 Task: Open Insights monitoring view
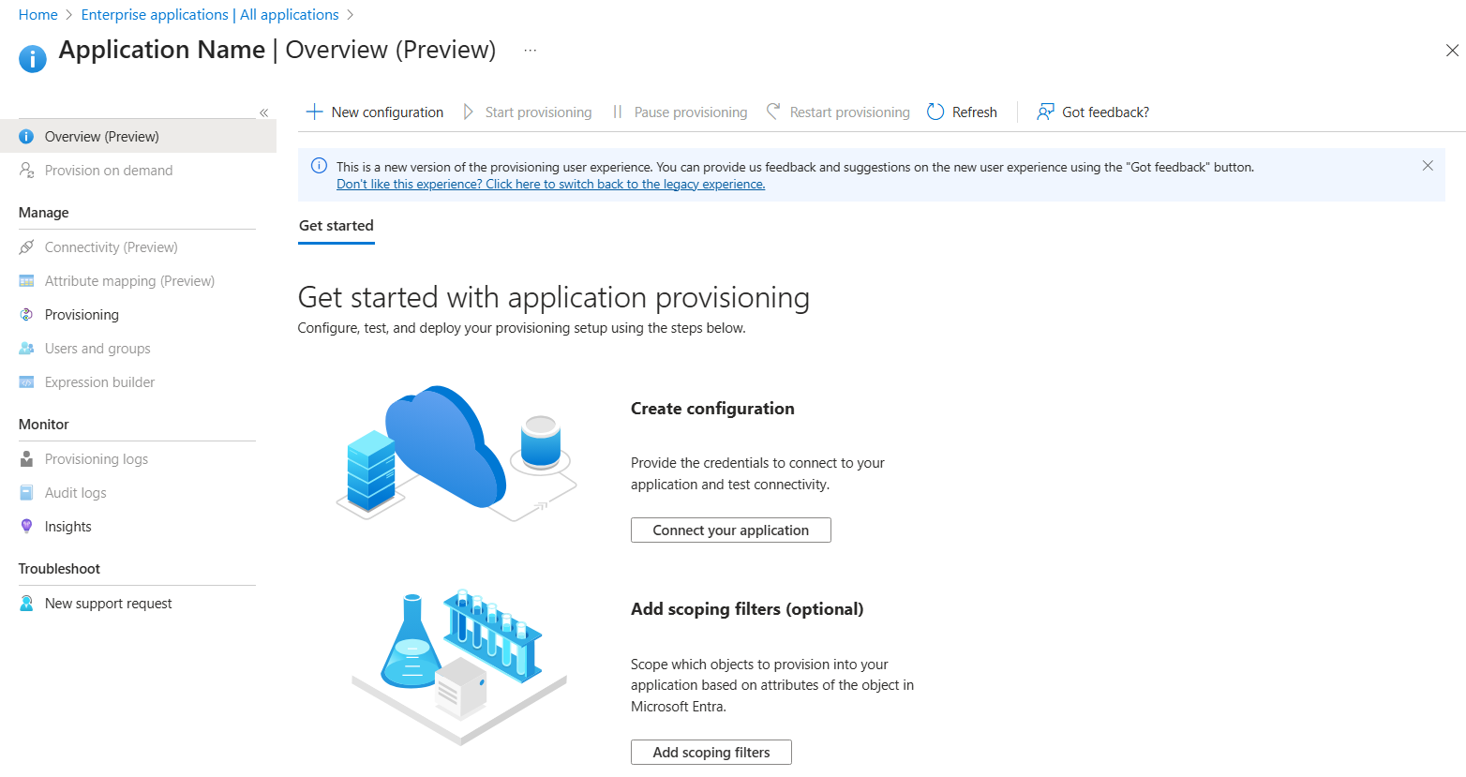67,526
